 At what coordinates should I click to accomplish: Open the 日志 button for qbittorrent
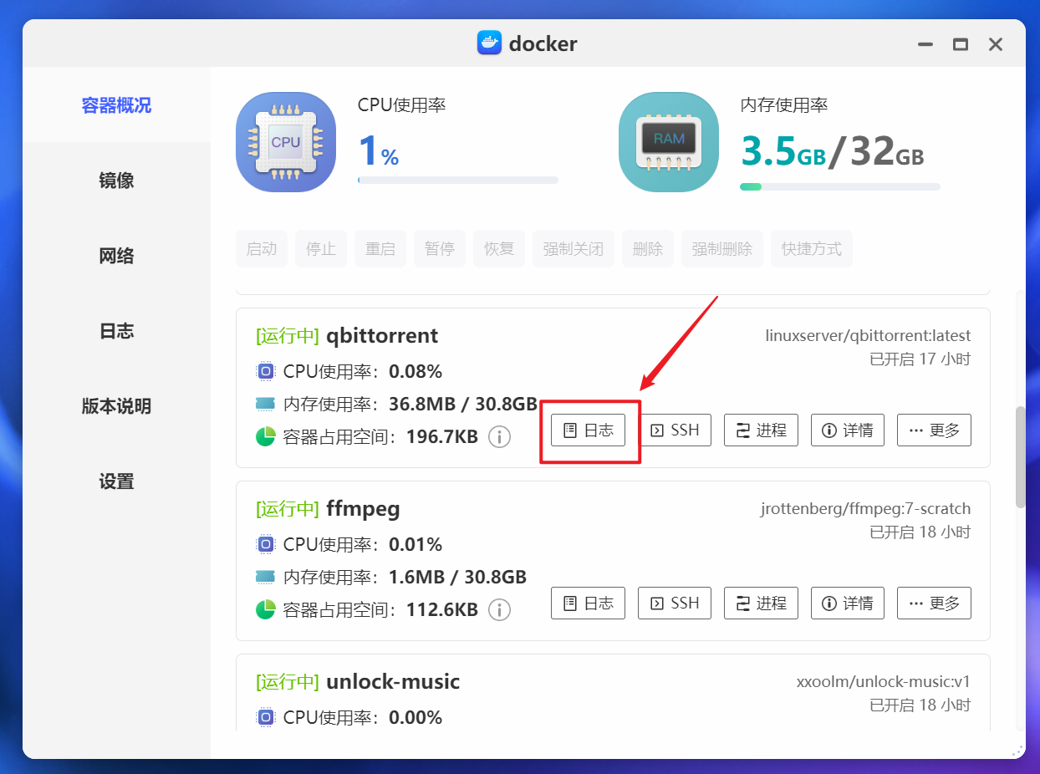pos(588,430)
